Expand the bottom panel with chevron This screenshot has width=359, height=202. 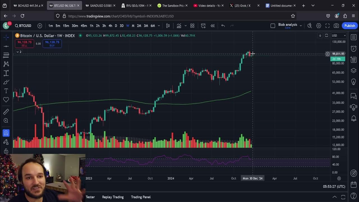tap(334, 197)
